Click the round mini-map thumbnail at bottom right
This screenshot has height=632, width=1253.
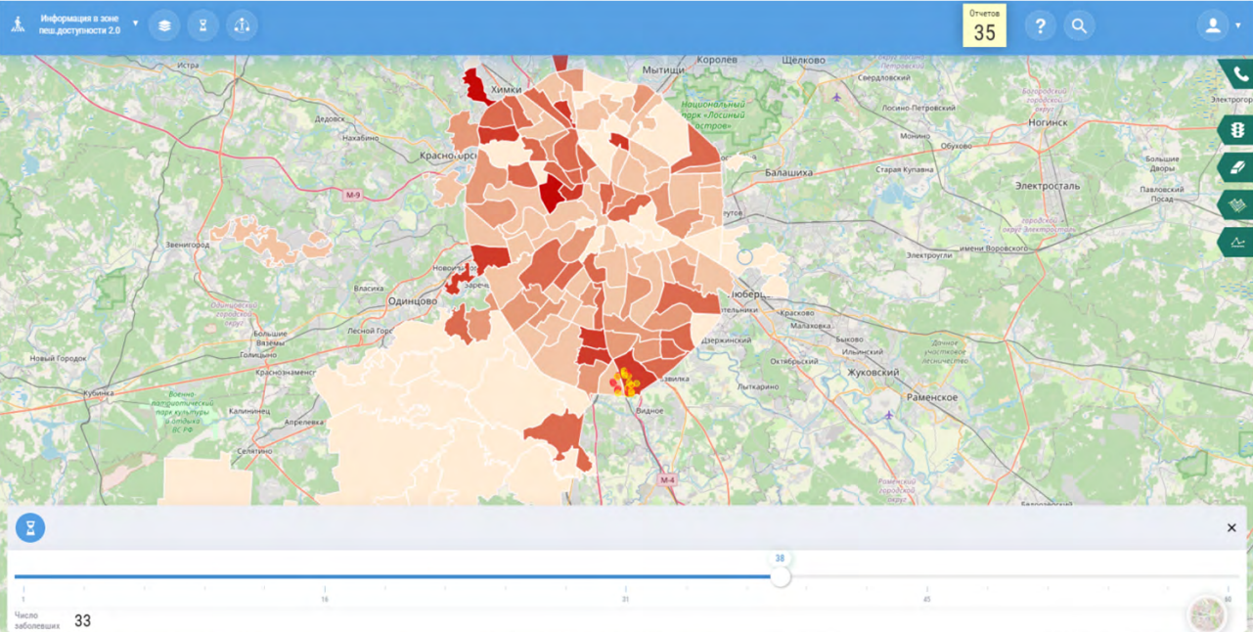[1207, 614]
